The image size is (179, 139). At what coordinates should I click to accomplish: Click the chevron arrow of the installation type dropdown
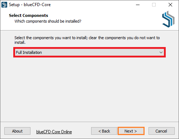(x=161, y=52)
